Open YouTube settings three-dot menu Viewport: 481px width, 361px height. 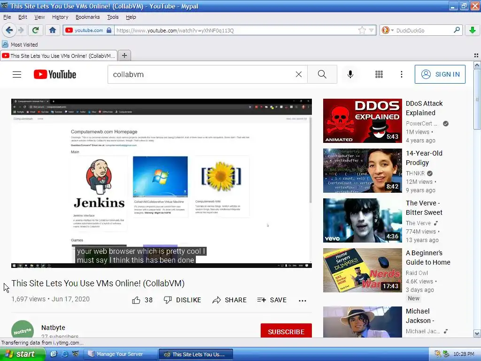[401, 74]
